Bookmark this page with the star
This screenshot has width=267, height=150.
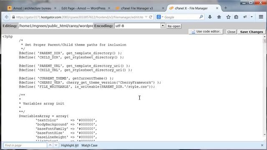click(228, 17)
